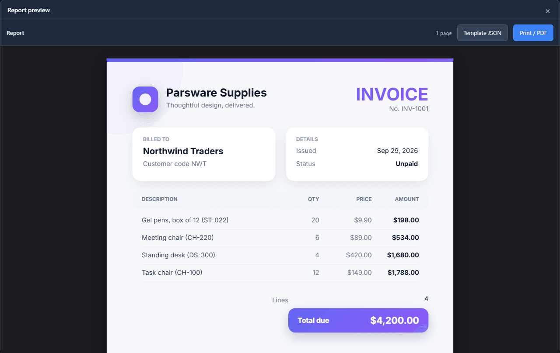The width and height of the screenshot is (560, 353).
Task: Click the BILLED TO label
Action: pyautogui.click(x=156, y=139)
